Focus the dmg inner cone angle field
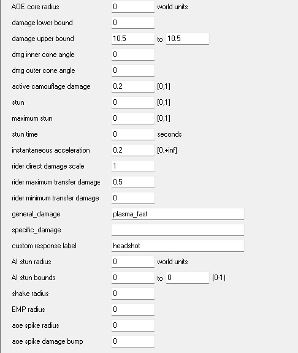The image size is (298, 353). pos(133,55)
